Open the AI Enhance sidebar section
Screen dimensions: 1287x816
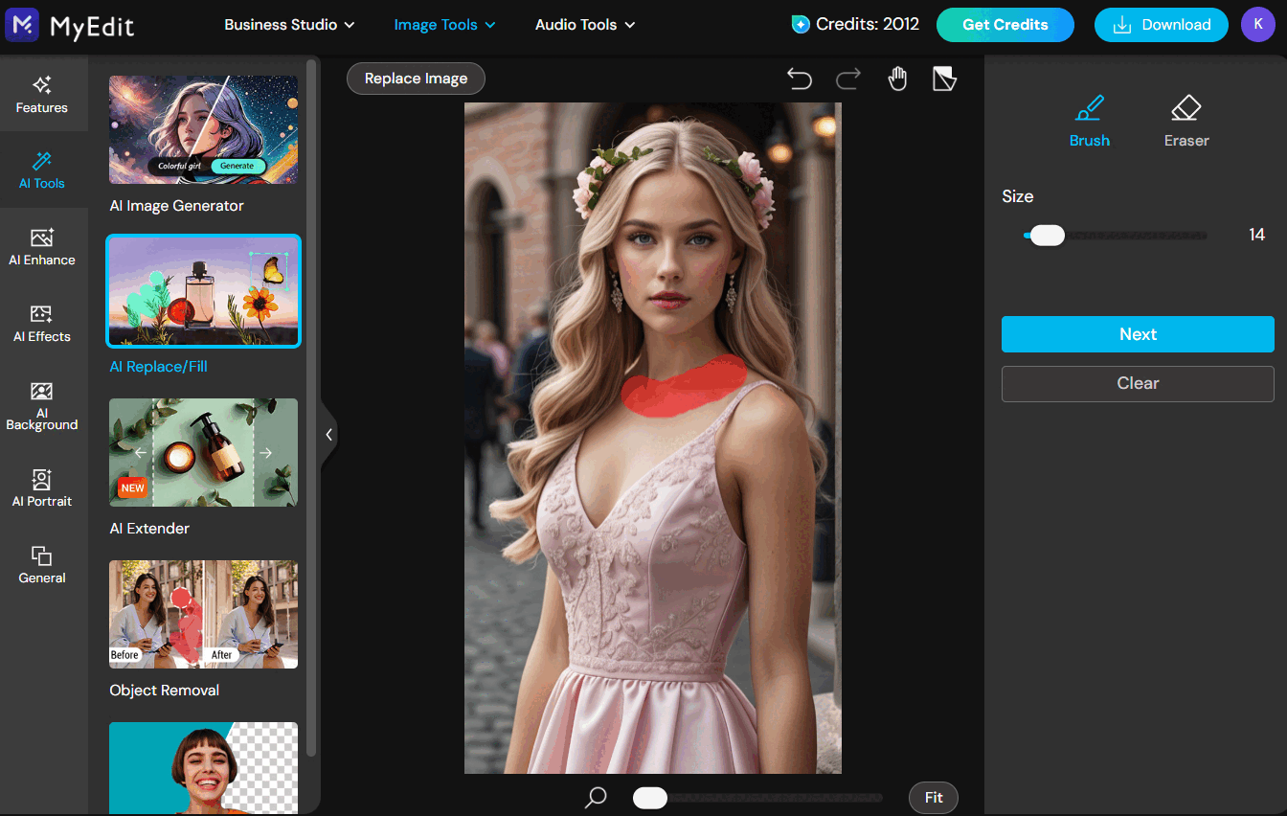[x=42, y=247]
